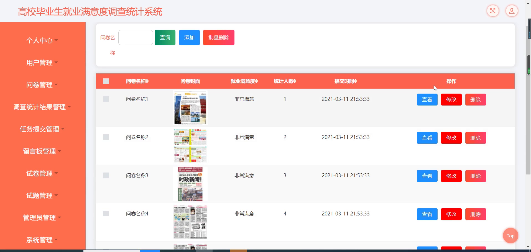
Task: Toggle the fullscreen icon in the header
Action: pos(493,11)
